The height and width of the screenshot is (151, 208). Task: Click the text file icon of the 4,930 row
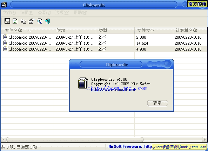point(5,49)
